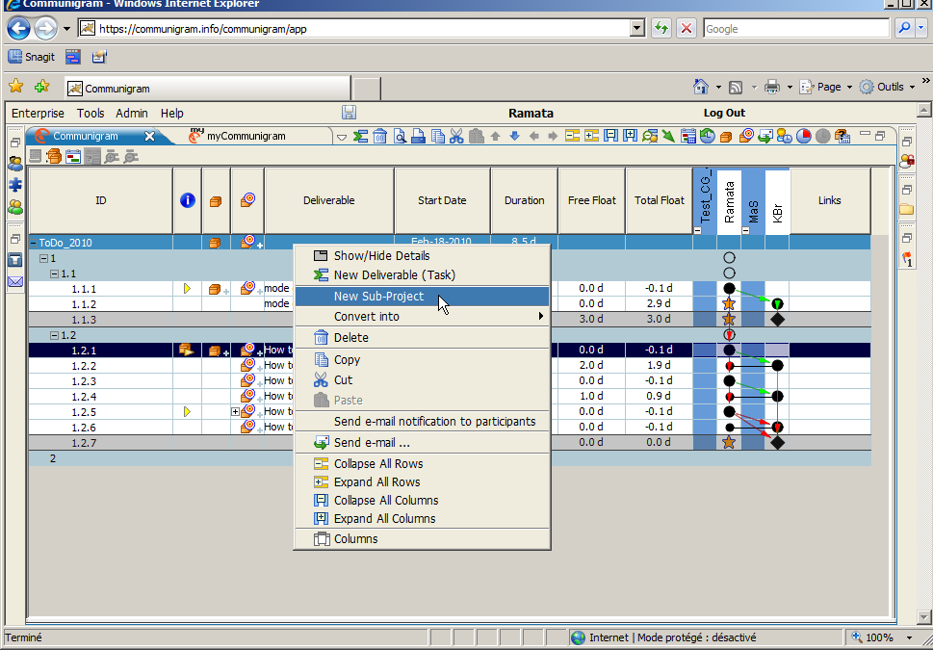Screen dimensions: 933x650
Task: Select the row with ID 1.2.7
Action: click(450, 442)
